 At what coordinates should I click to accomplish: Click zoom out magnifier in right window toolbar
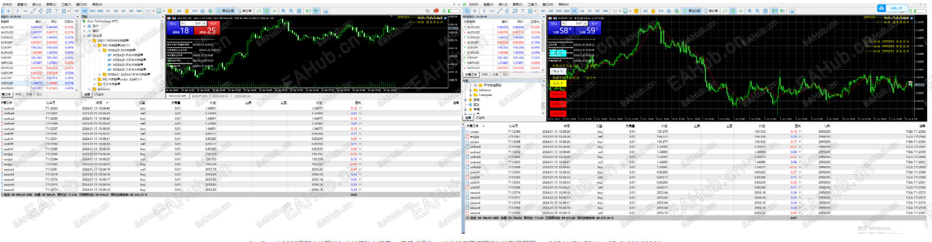point(758,11)
